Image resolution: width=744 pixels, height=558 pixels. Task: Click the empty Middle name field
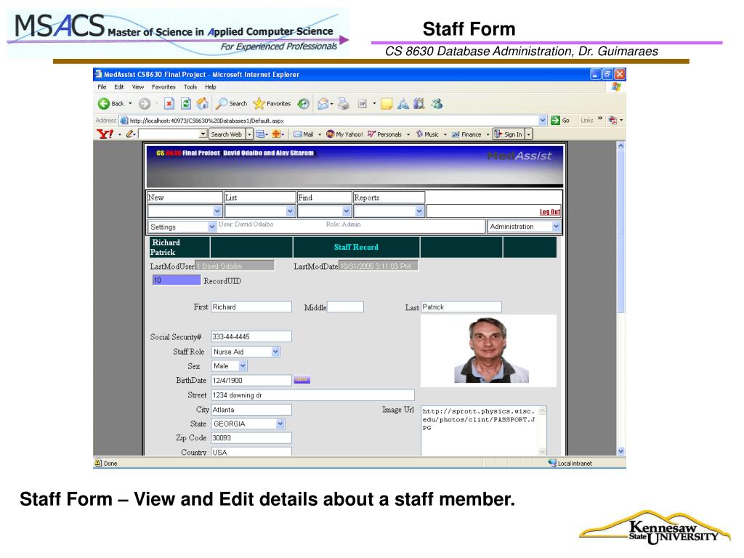[345, 307]
